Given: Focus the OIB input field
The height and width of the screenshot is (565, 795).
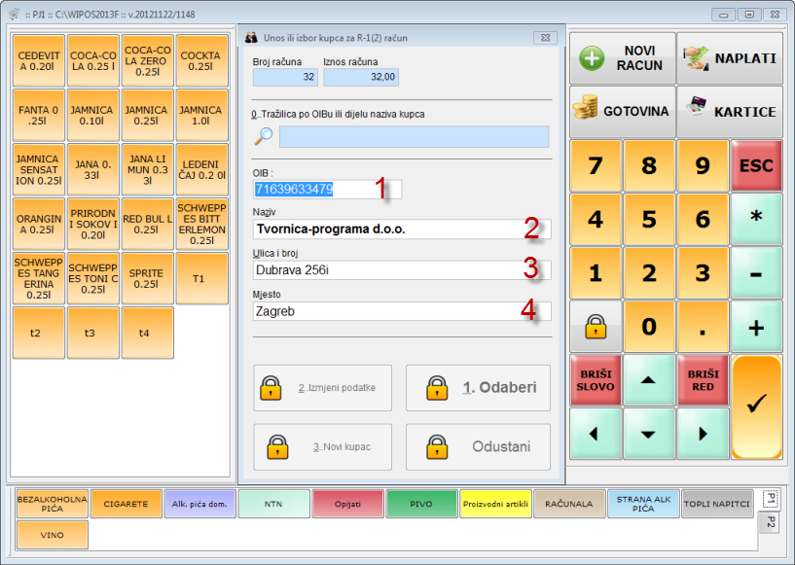Looking at the screenshot, I should click(x=313, y=190).
